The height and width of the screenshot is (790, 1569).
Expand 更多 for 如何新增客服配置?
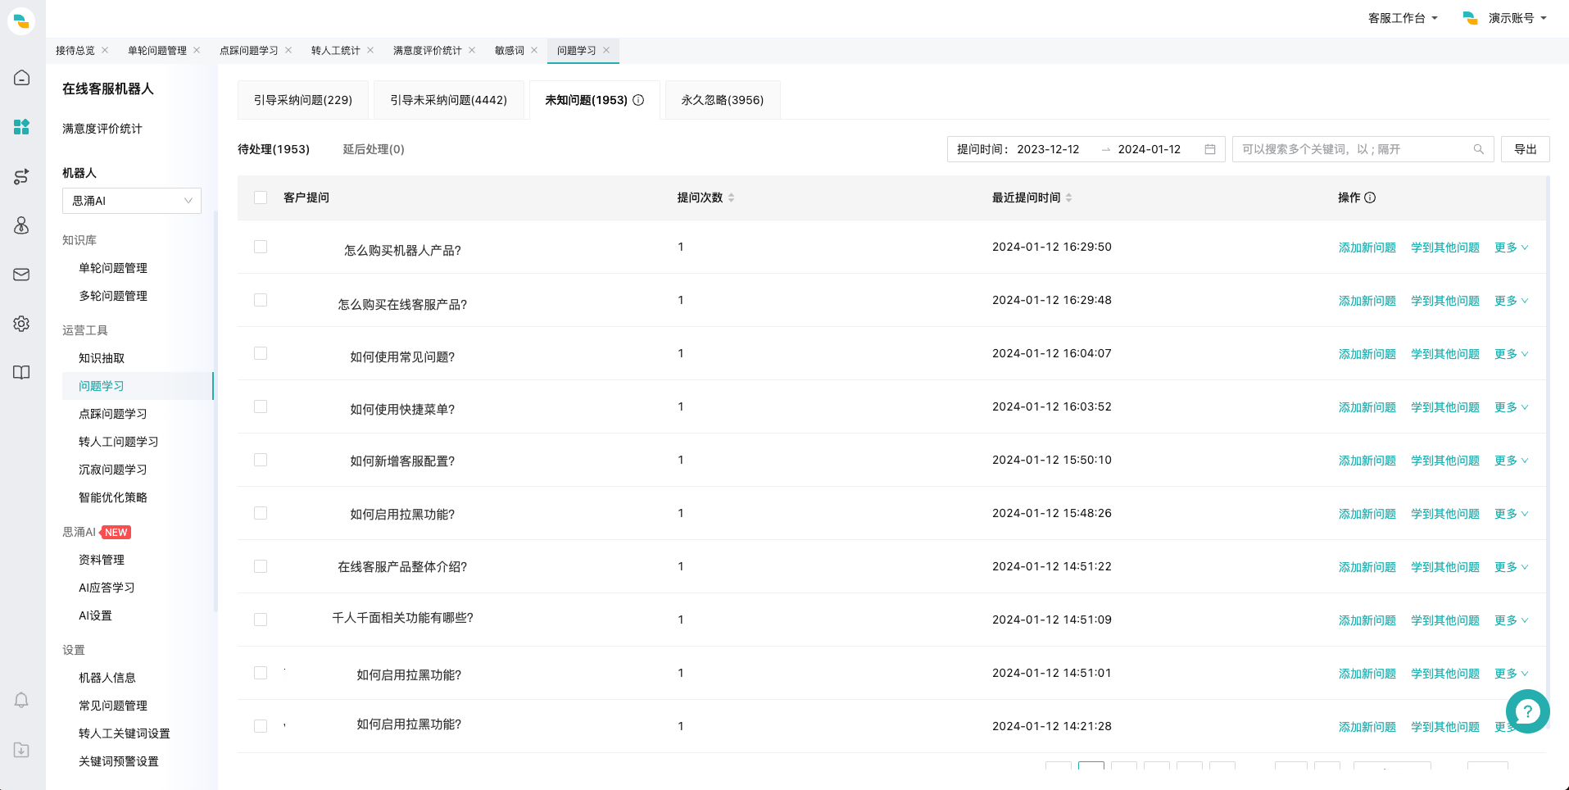pyautogui.click(x=1511, y=461)
